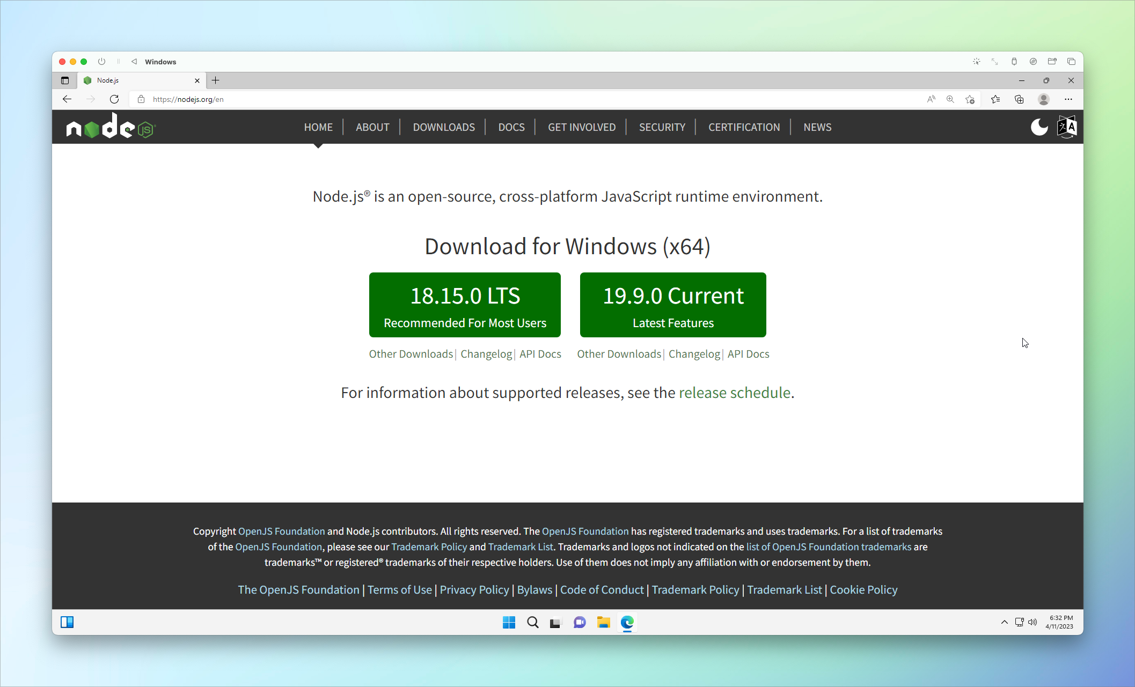
Task: Open the Collections icon in browser toolbar
Action: (1019, 99)
